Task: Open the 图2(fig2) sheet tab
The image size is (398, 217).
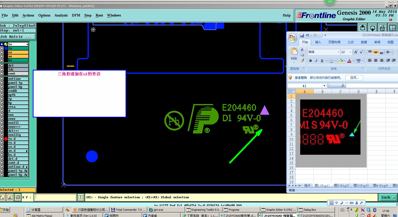Action: pyautogui.click(x=342, y=185)
